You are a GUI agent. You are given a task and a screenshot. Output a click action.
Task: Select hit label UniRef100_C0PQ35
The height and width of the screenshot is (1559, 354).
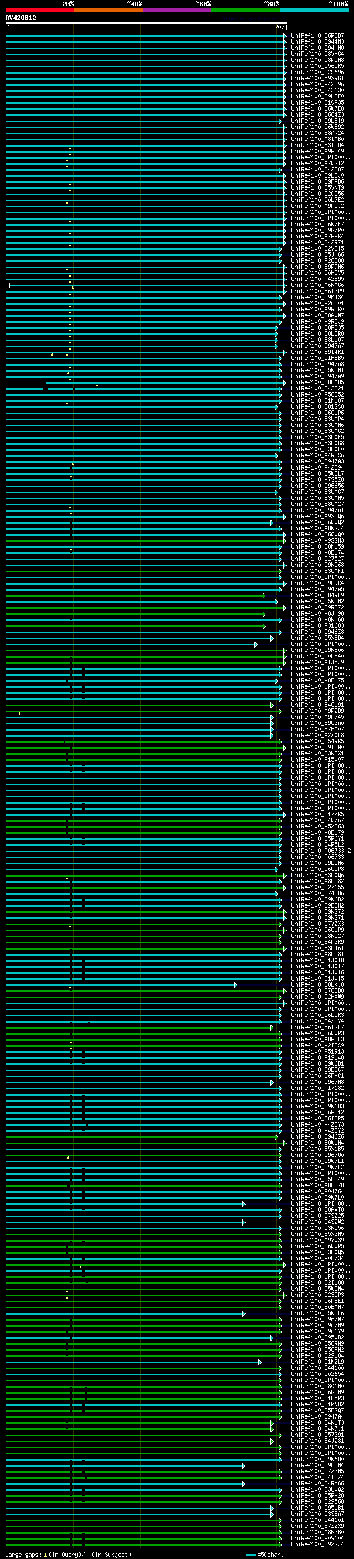(317, 328)
